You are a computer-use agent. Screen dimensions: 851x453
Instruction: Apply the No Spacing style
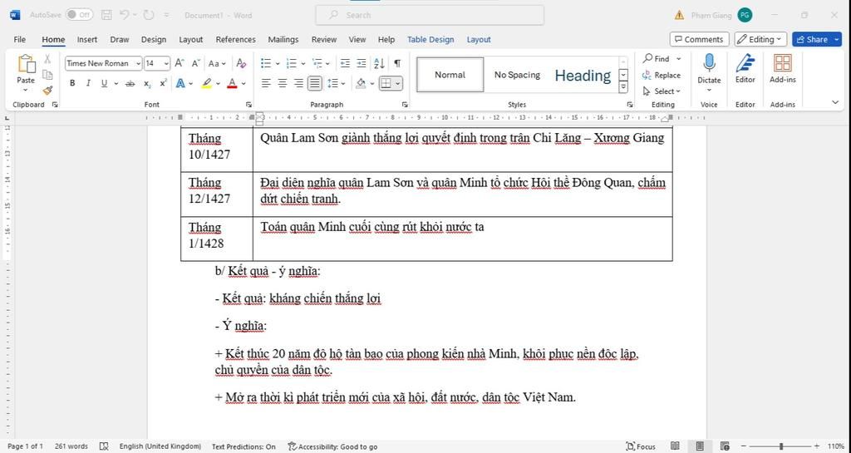(x=517, y=75)
